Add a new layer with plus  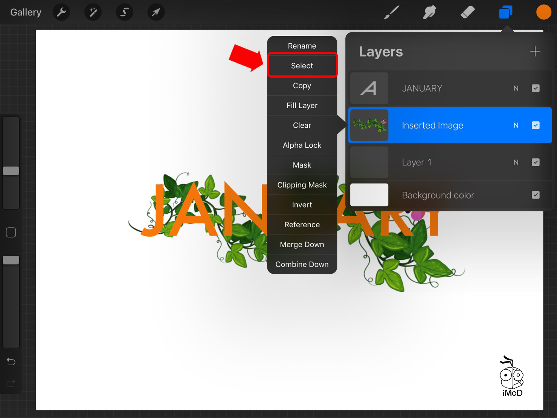[x=535, y=51]
